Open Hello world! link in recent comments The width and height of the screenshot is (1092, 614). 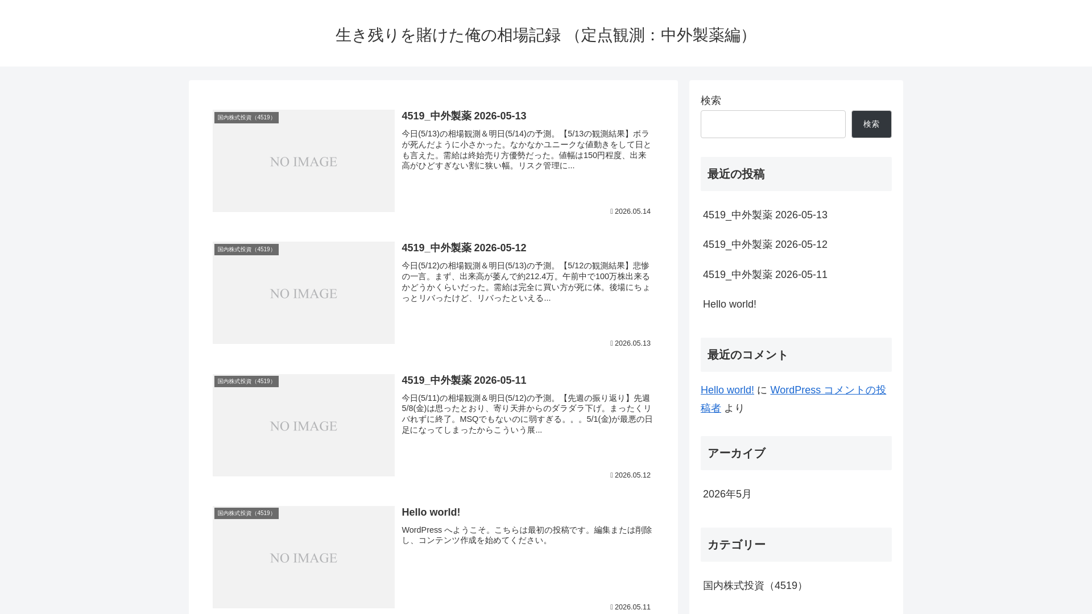click(727, 390)
